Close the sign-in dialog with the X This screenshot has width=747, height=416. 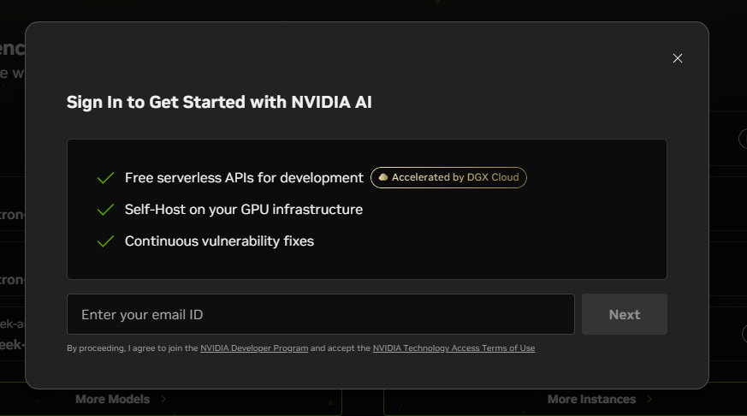pyautogui.click(x=678, y=58)
